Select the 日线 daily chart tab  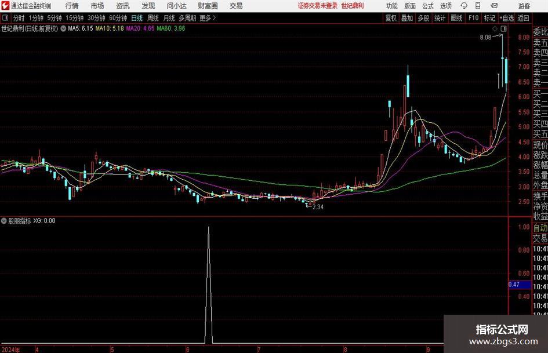coord(137,18)
